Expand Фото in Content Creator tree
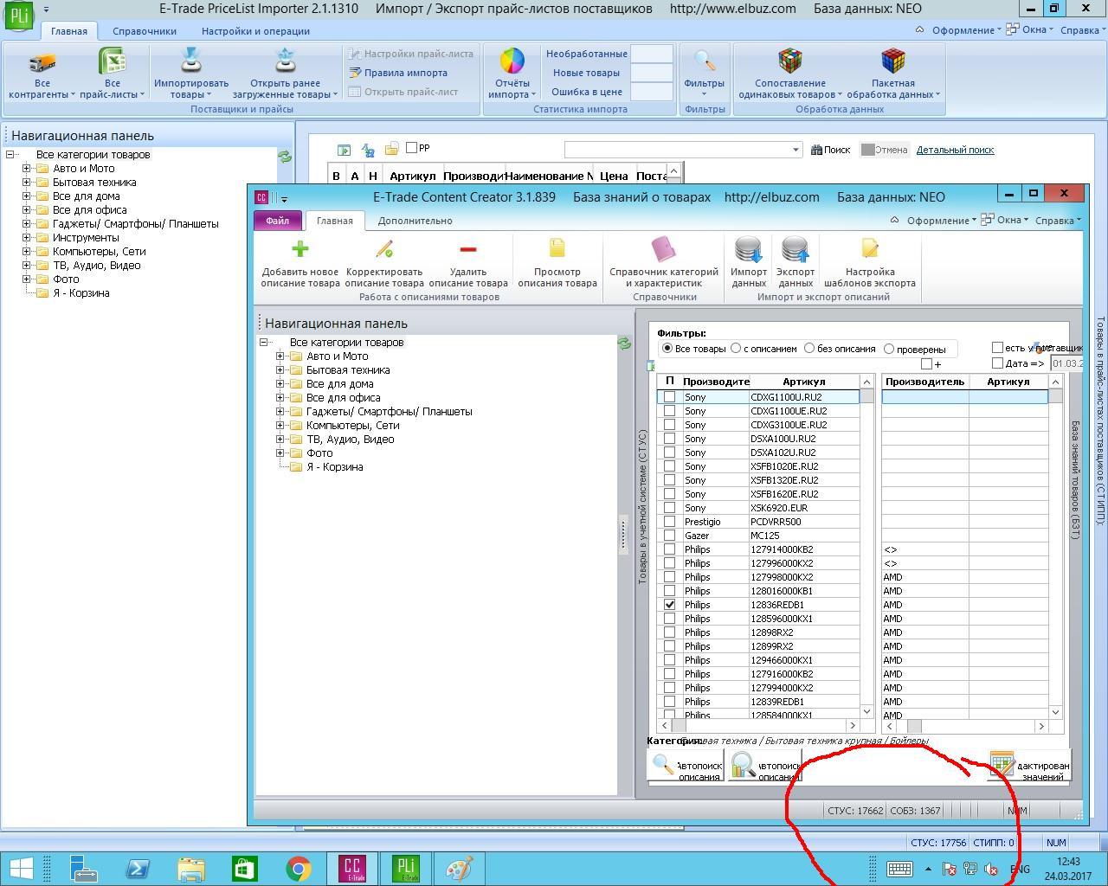The image size is (1108, 886). coord(280,453)
